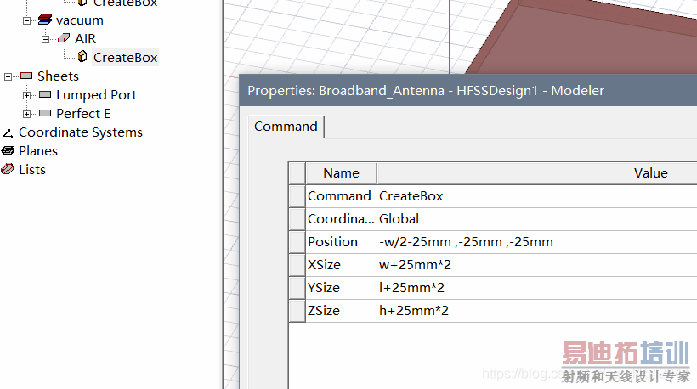697x389 pixels.
Task: Click the Lists icon in tree
Action: (x=8, y=169)
